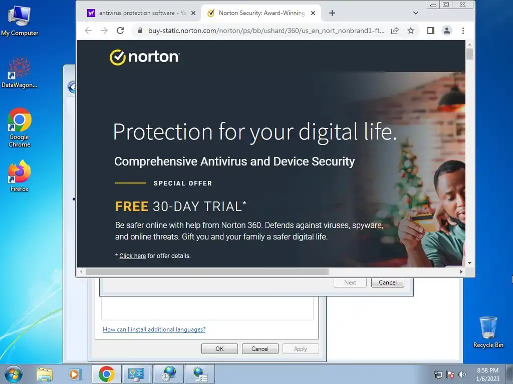The width and height of the screenshot is (513, 384).
Task: Share this page icon in address bar
Action: pyautogui.click(x=395, y=30)
